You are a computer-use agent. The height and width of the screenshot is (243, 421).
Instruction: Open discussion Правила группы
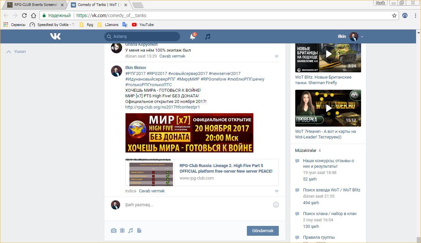click(x=319, y=237)
